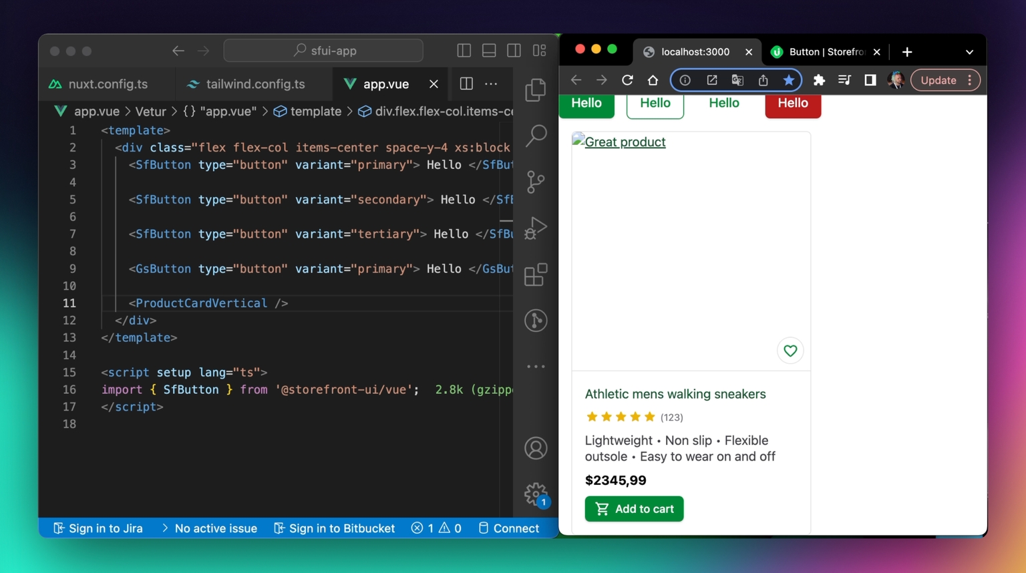Viewport: 1026px width, 573px height.
Task: Open the Explorer view in VS Code activity bar
Action: 535,90
